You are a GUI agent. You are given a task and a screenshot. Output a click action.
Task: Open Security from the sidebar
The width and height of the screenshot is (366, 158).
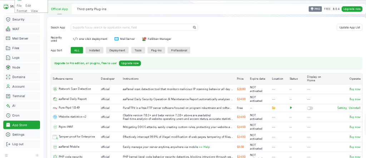tap(21, 20)
